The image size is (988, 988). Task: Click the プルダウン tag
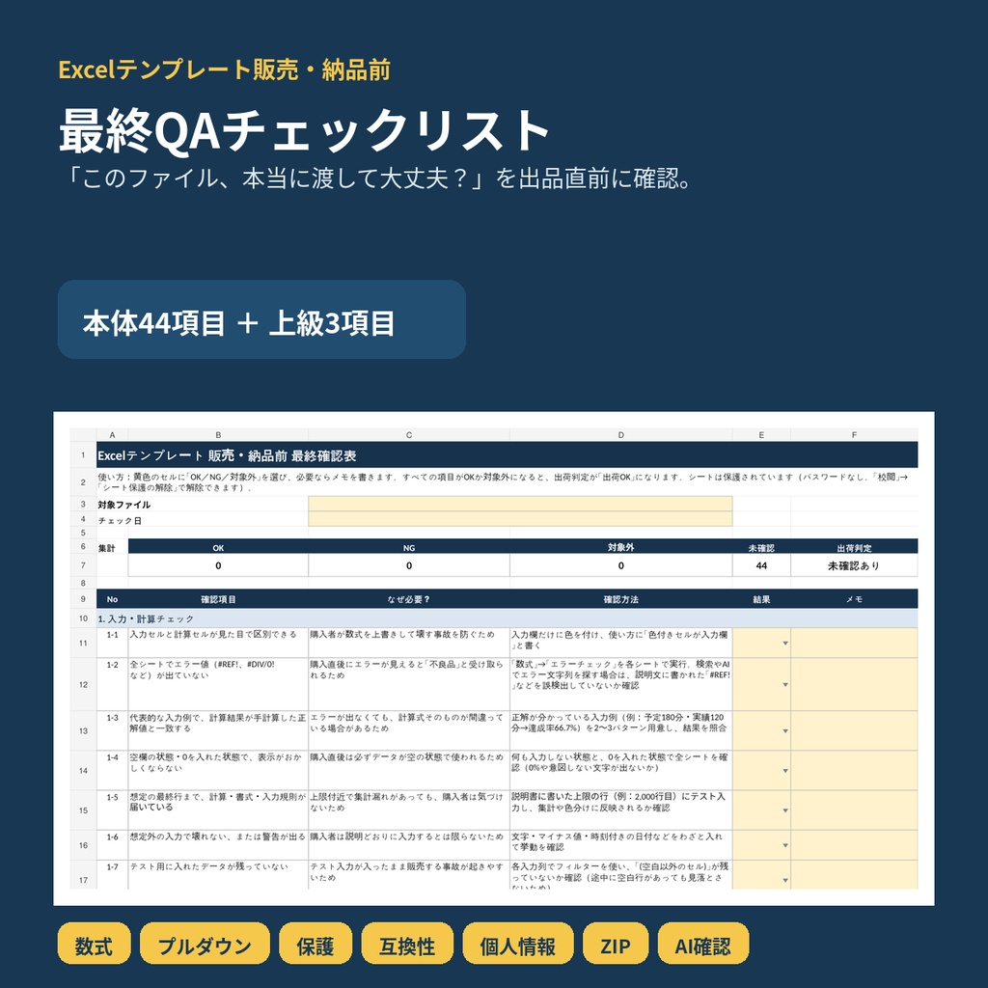(x=205, y=944)
